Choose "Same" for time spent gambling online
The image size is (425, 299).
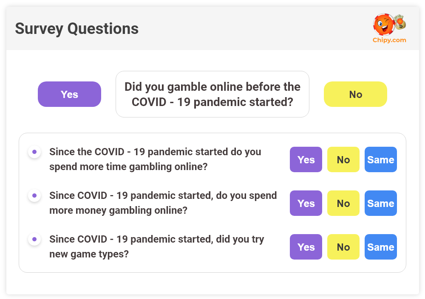point(380,159)
